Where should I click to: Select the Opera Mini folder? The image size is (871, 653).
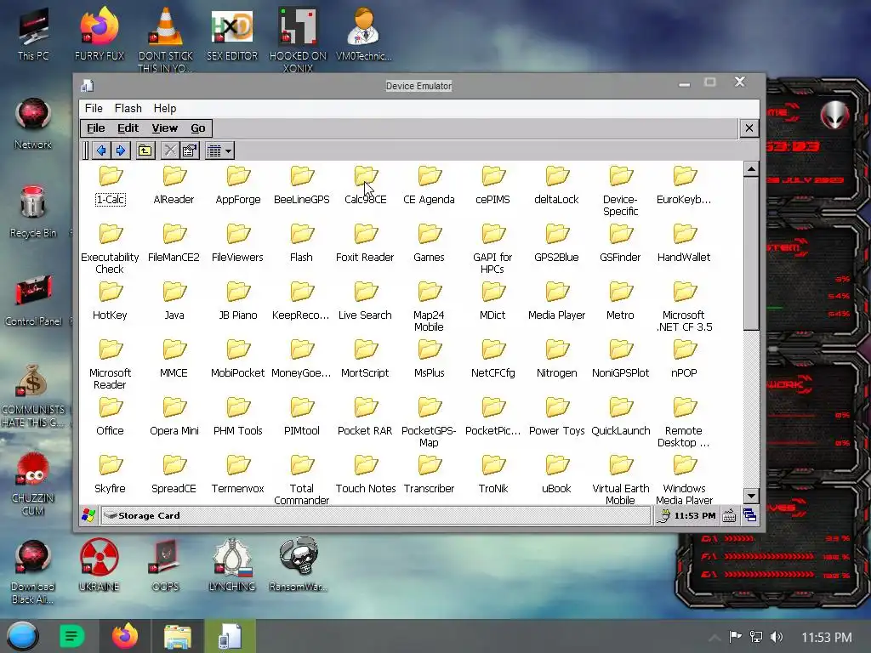pyautogui.click(x=174, y=417)
